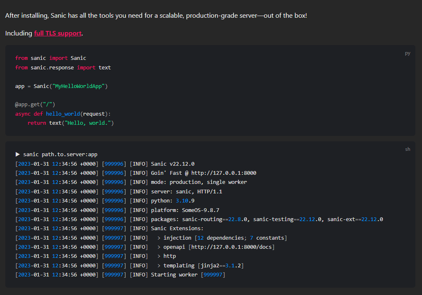
Task: Click the "sh" language label on the terminal block
Action: pos(408,149)
